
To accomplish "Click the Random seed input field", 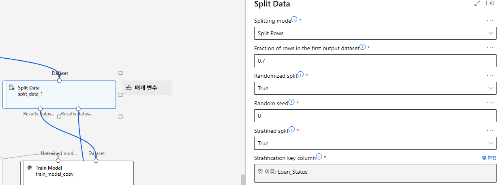I will 375,116.
